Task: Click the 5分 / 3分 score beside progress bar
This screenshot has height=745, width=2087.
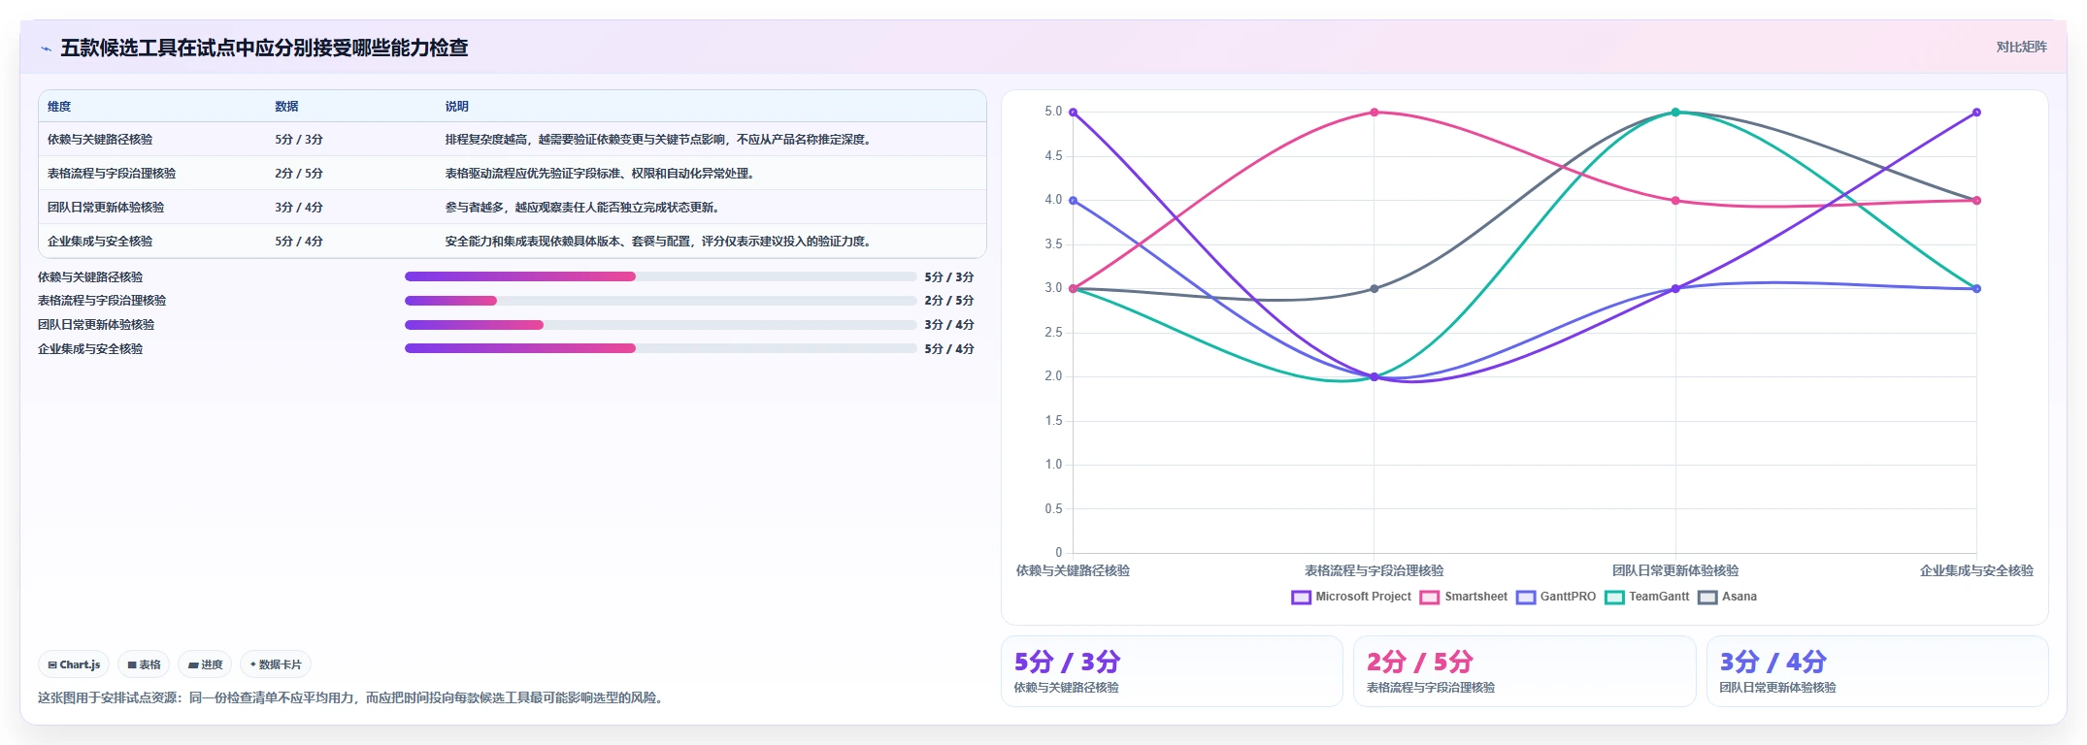Action: tap(949, 277)
